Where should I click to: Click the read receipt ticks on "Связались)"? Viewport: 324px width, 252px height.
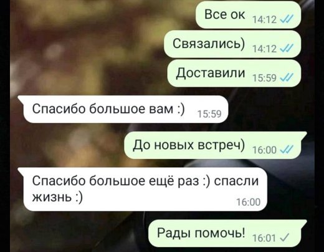[287, 49]
